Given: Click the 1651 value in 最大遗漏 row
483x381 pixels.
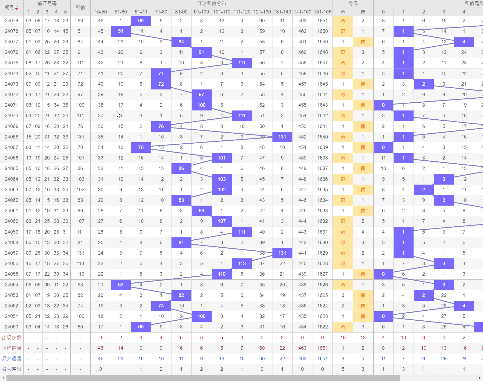Looking at the screenshot, I should (x=323, y=359).
